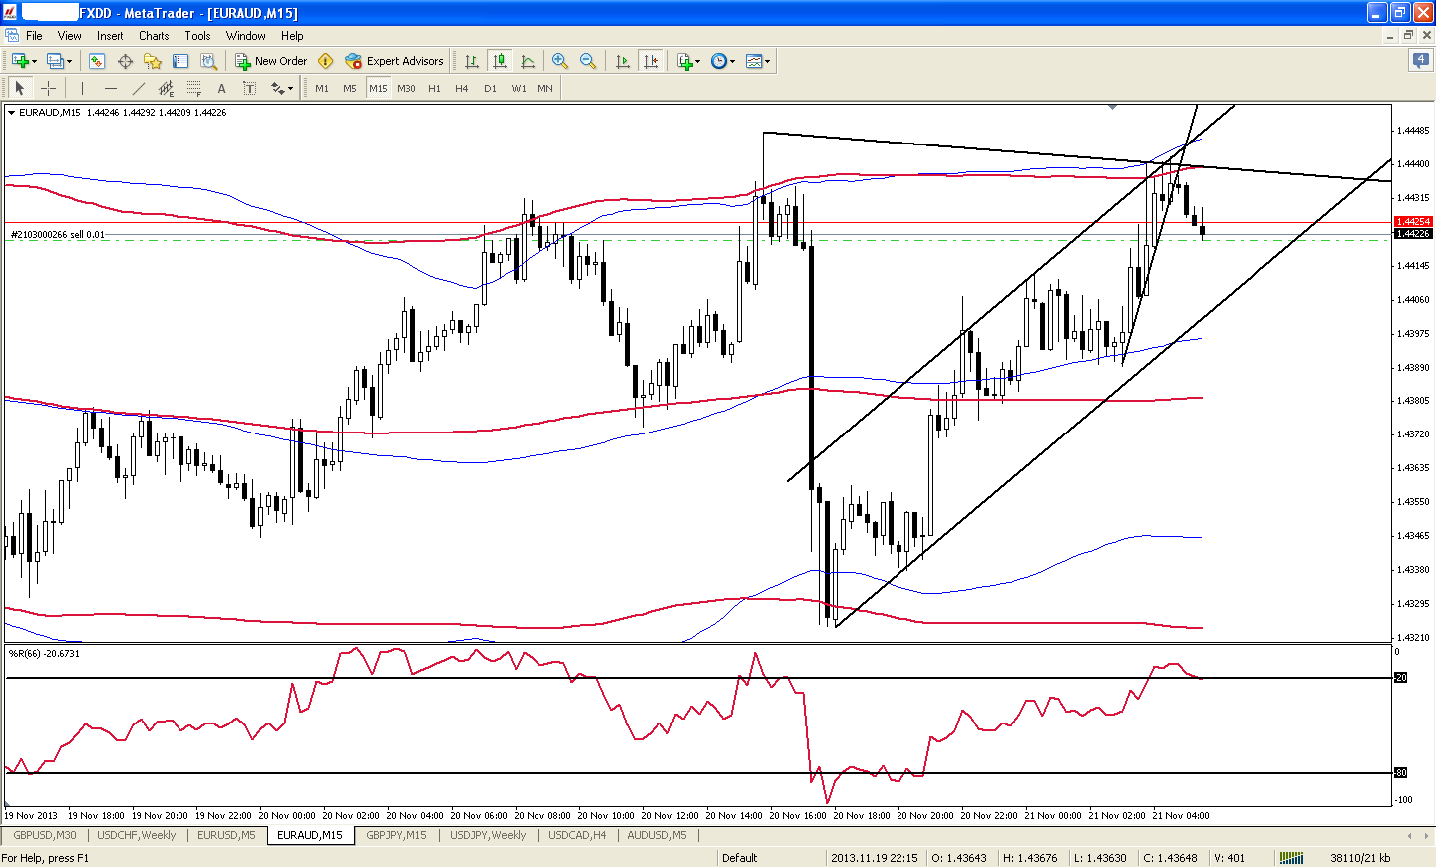Click the sell order #2103000266 line label

tap(58, 235)
